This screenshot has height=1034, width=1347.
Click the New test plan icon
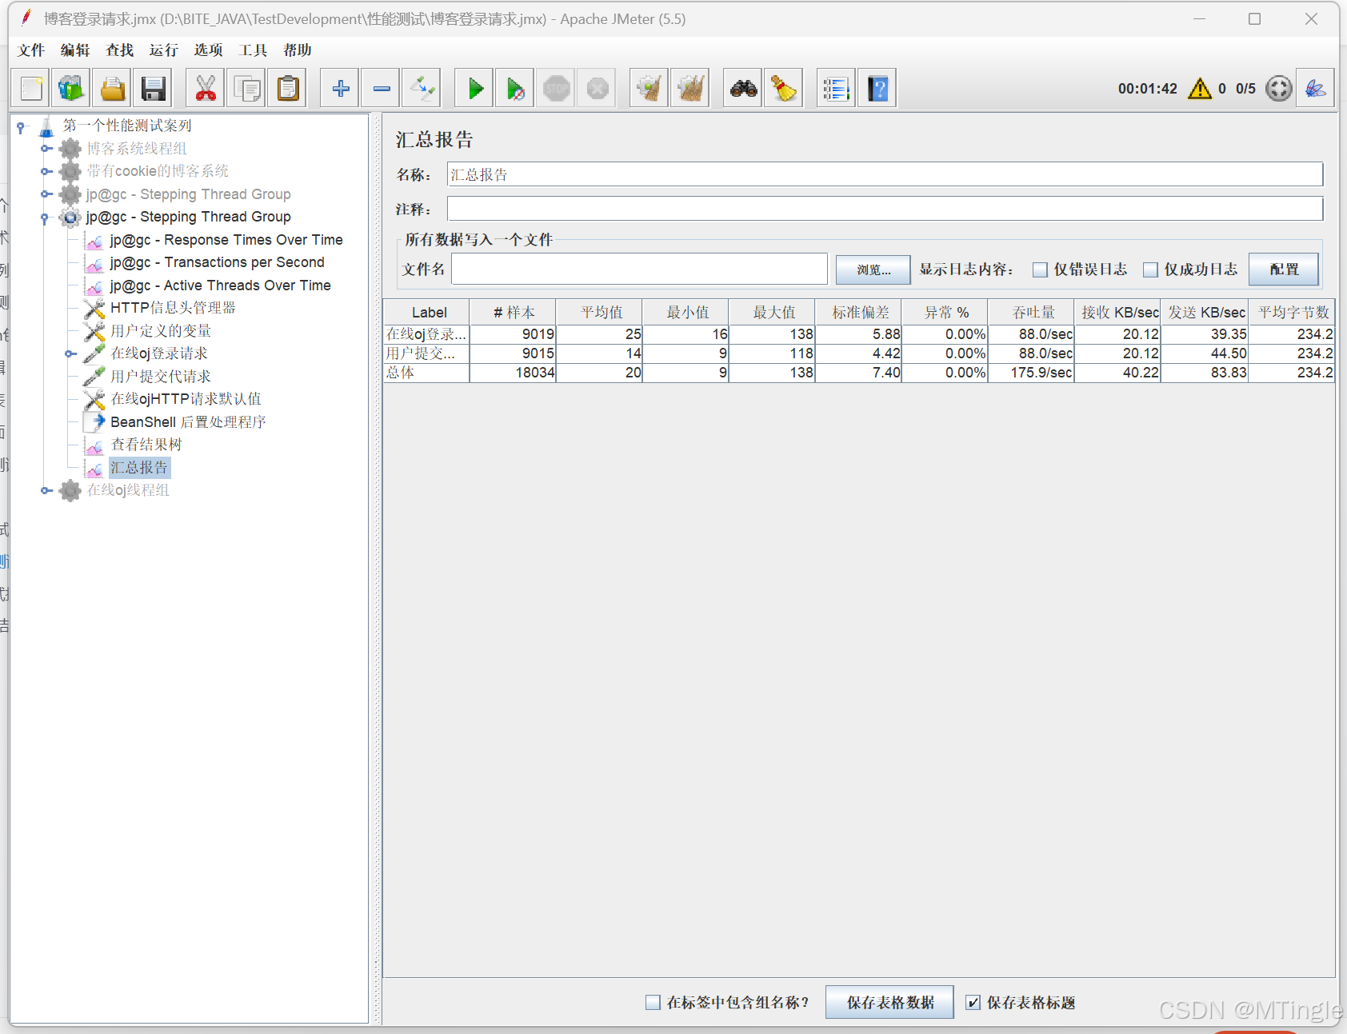pyautogui.click(x=31, y=88)
